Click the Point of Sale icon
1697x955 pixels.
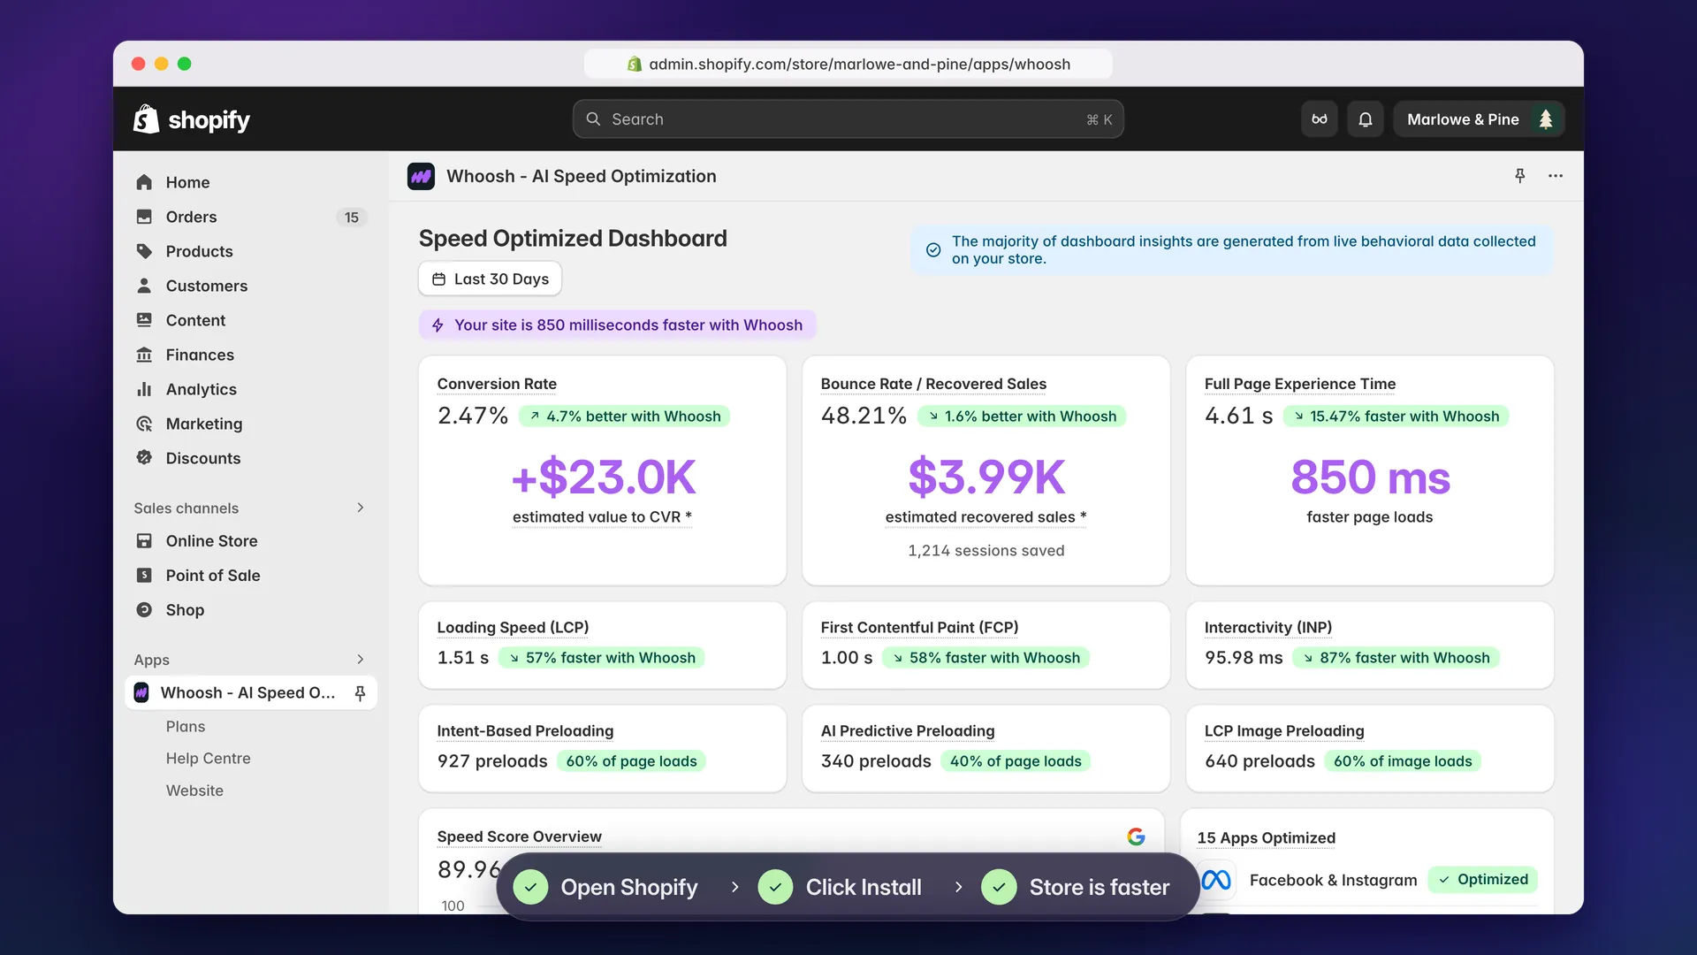tap(144, 575)
